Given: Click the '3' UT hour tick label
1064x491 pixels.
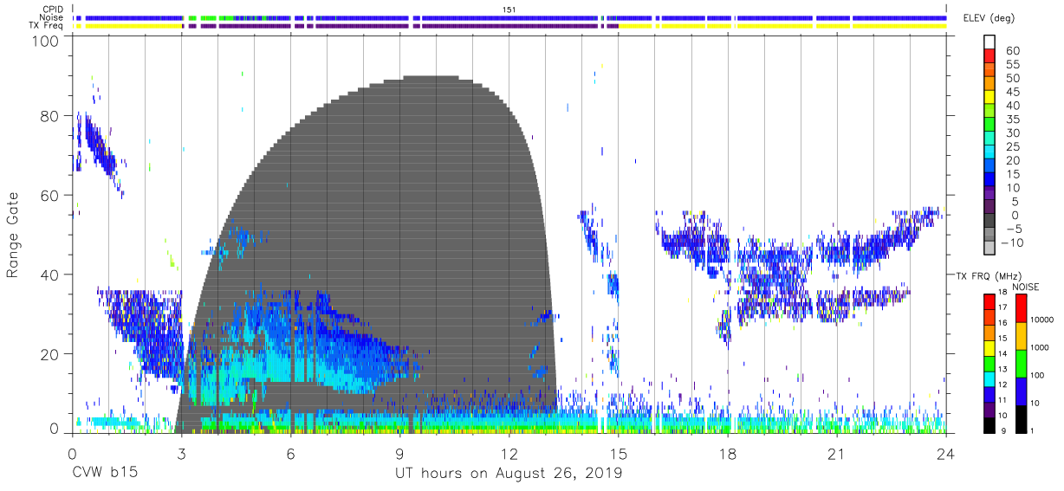Looking at the screenshot, I should point(181,453).
